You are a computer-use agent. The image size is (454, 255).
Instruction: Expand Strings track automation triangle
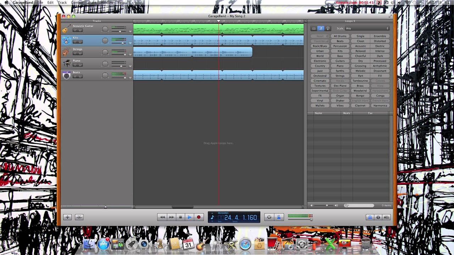(x=130, y=55)
